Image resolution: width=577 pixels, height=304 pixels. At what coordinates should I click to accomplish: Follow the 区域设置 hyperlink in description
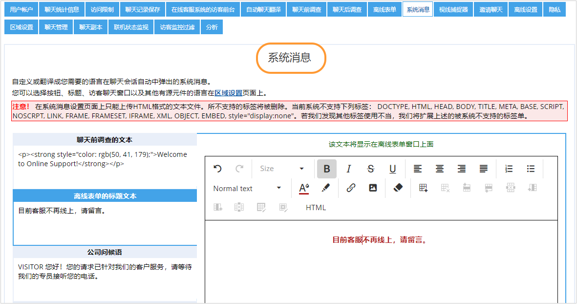pyautogui.click(x=229, y=93)
